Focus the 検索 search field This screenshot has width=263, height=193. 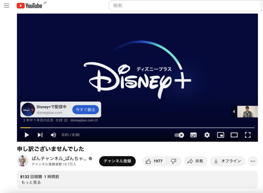(x=185, y=6)
